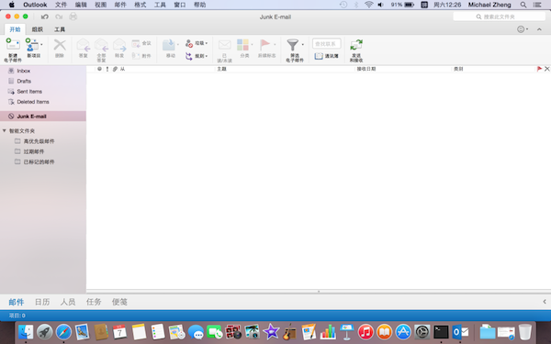Open the 邮件 (Message) menu
The image size is (551, 344).
point(120,5)
